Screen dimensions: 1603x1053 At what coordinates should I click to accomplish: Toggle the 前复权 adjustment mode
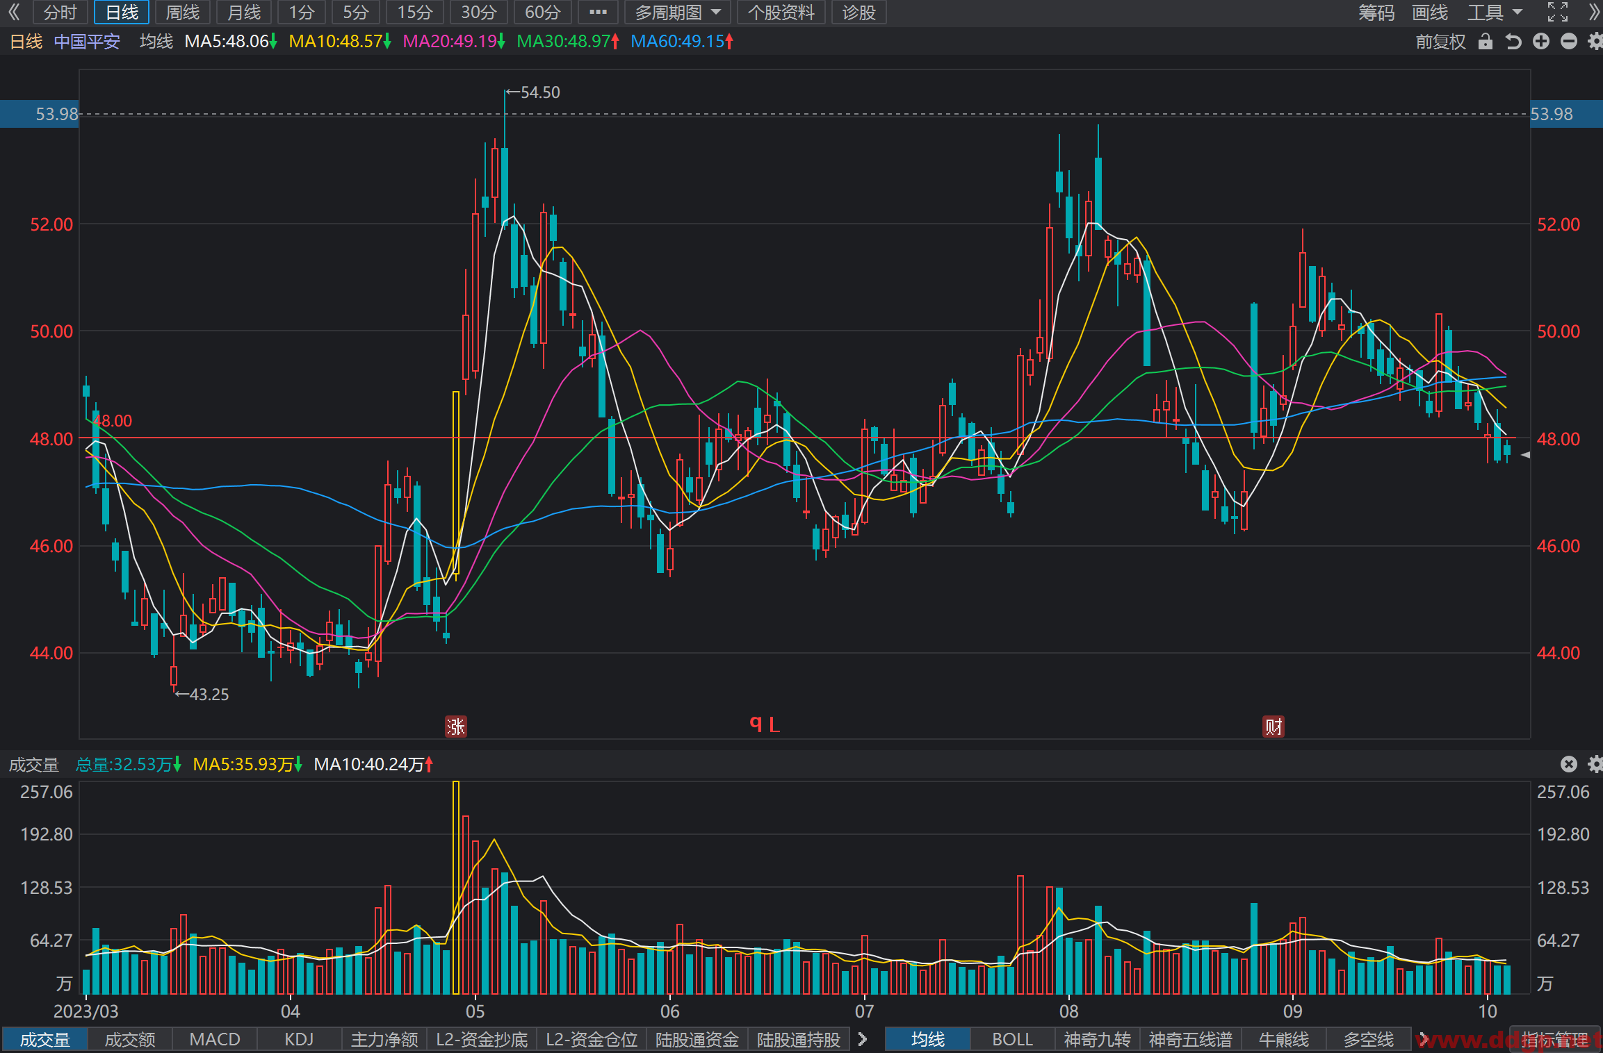[x=1440, y=42]
